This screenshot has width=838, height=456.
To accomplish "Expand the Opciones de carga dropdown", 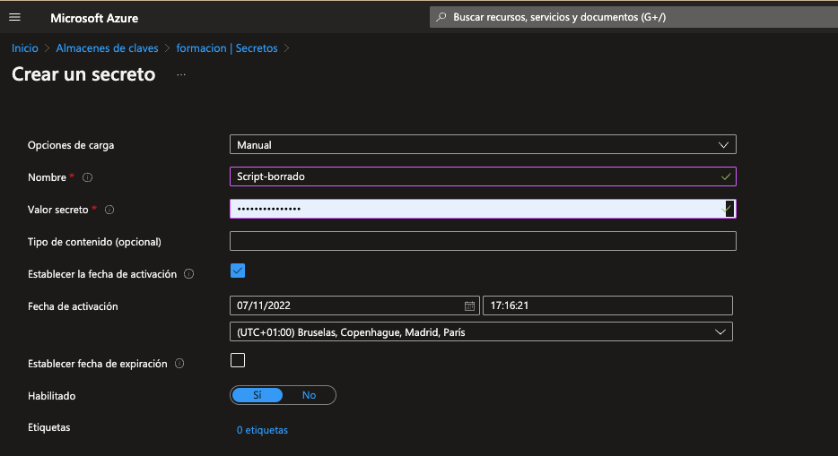I will coord(483,144).
